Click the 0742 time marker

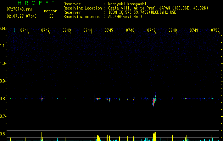point(45,30)
